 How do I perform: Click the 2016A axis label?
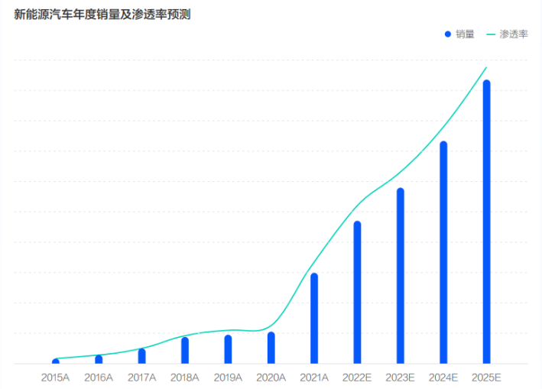99,378
